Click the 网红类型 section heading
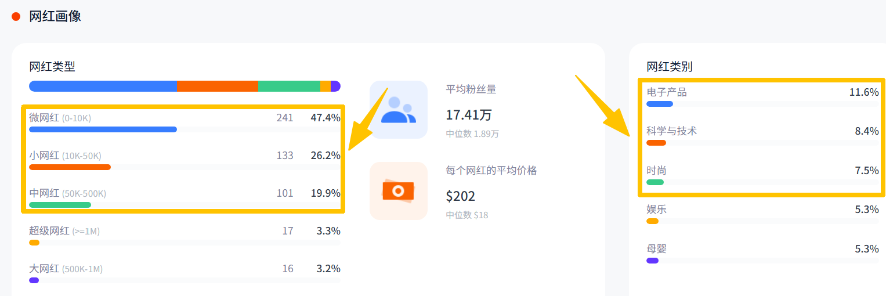This screenshot has width=886, height=296. tap(52, 67)
